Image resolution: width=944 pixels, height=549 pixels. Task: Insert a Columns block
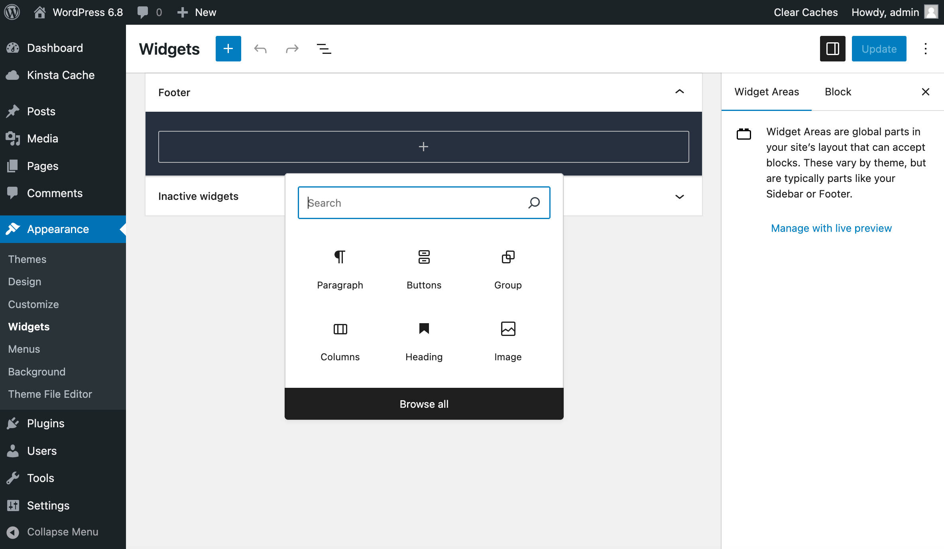[340, 340]
